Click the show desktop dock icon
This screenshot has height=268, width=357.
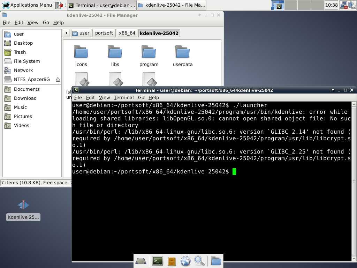click(x=141, y=261)
